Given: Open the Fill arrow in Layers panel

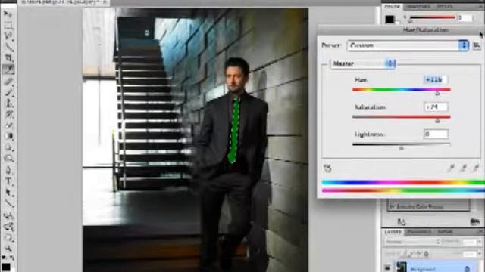Looking at the screenshot, I should click(480, 254).
